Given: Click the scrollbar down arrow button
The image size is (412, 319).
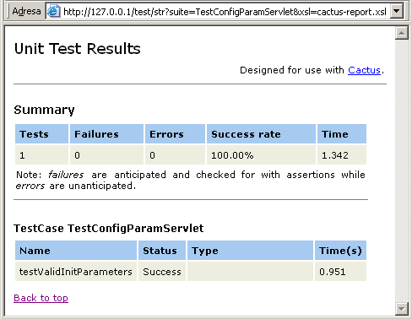Looking at the screenshot, I should coord(402,309).
